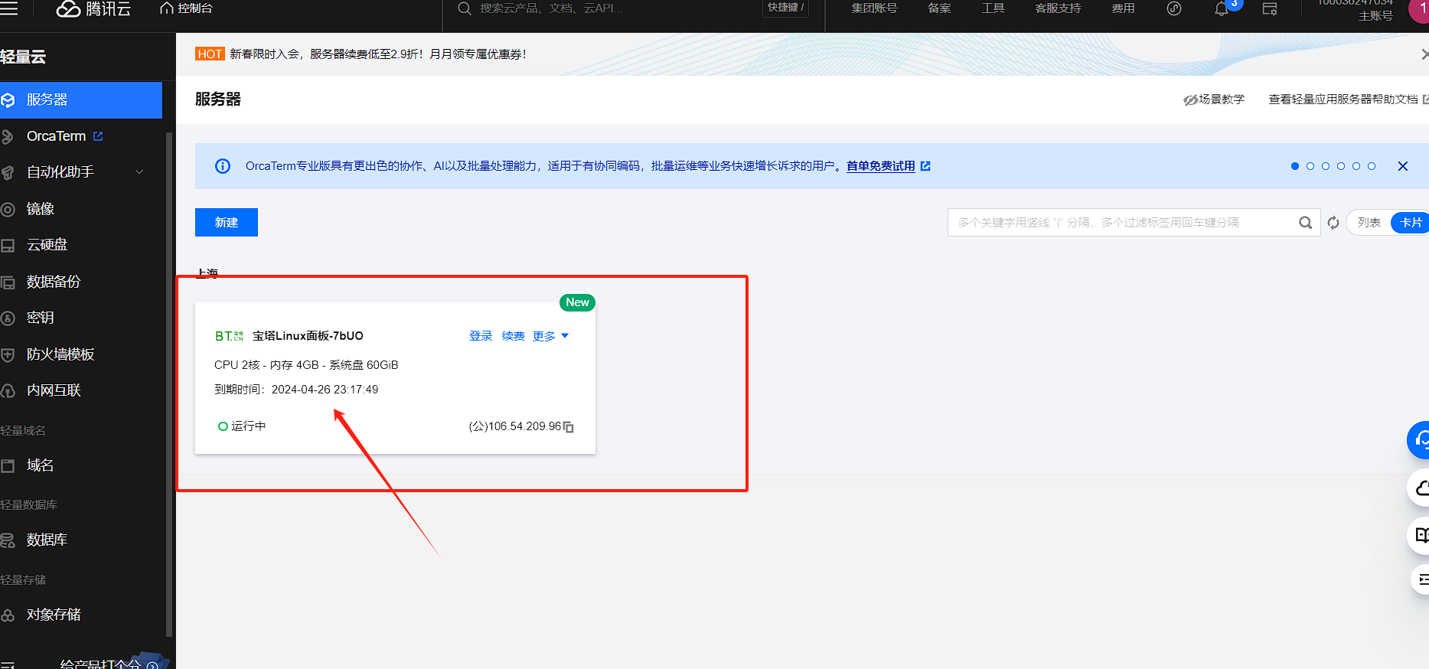The width and height of the screenshot is (1429, 669).
Task: Open the 备案 menu
Action: click(939, 8)
